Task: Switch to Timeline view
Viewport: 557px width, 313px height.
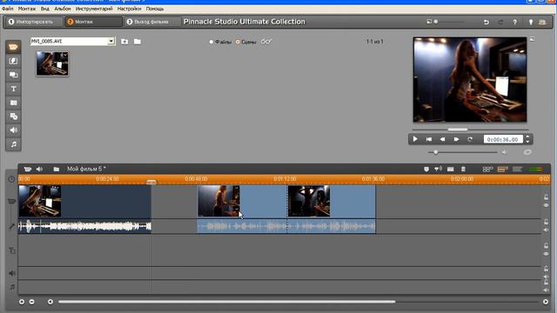Action: click(502, 170)
